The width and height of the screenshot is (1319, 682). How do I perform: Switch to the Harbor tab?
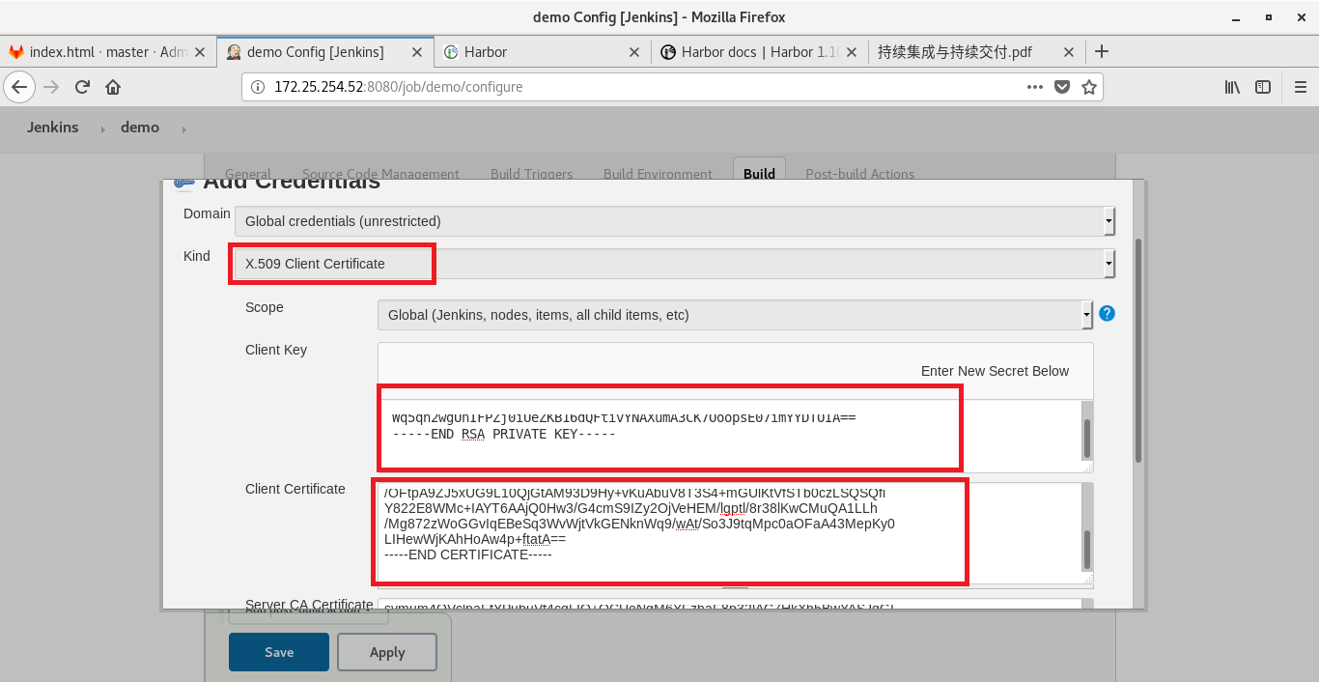click(x=542, y=52)
